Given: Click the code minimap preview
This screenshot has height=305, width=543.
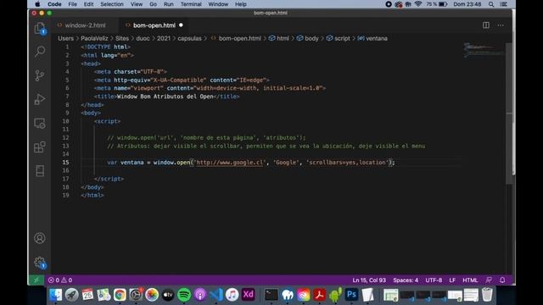Looking at the screenshot, I should pyautogui.click(x=484, y=51).
